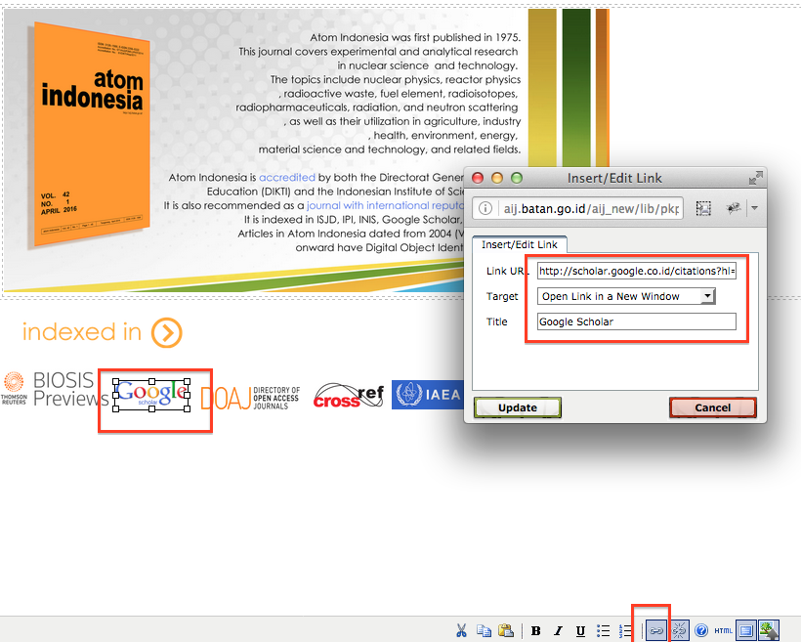The image size is (801, 642).
Task: Click the Cut scissors icon
Action: (463, 630)
